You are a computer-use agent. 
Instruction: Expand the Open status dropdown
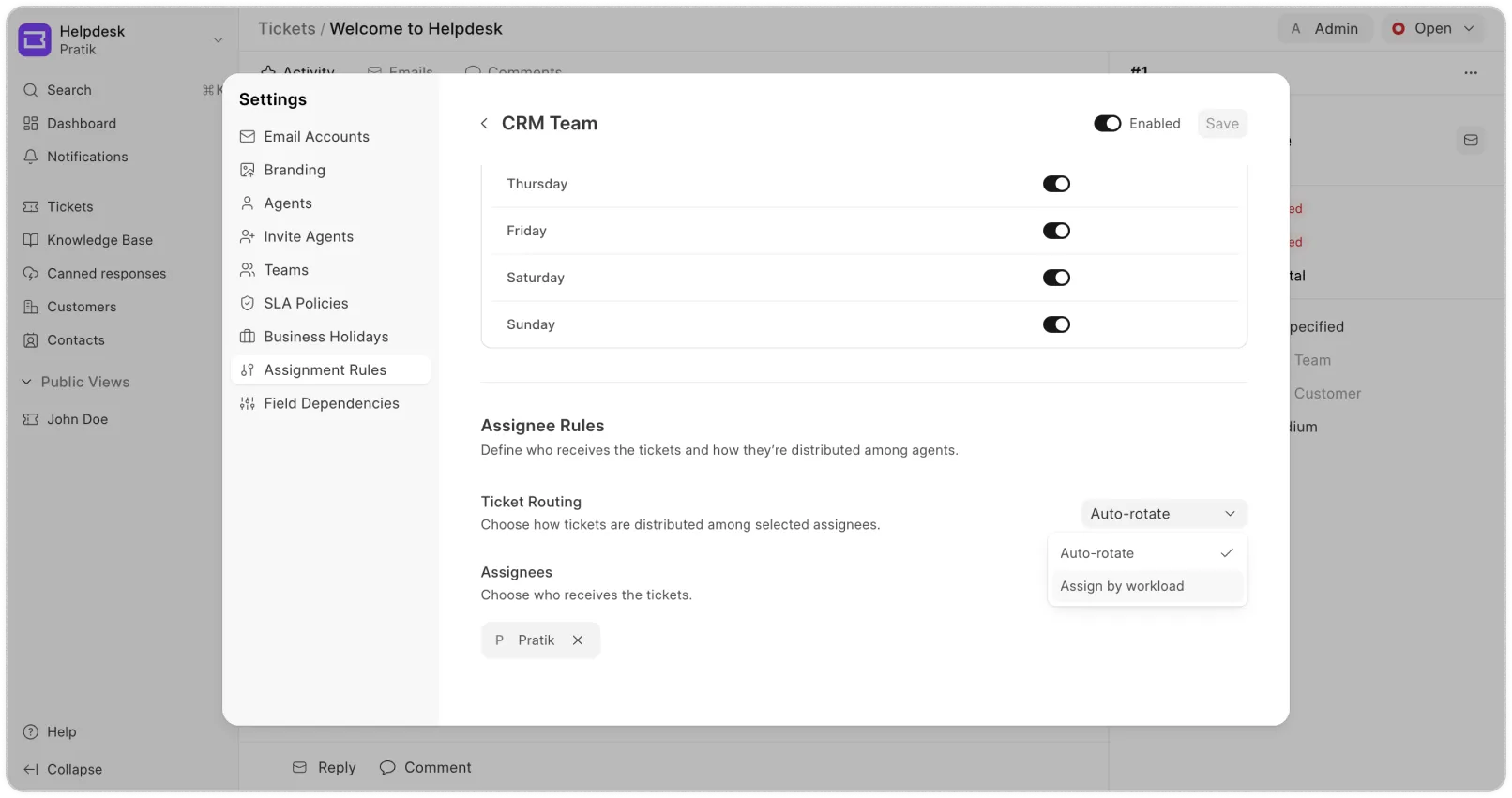point(1432,29)
